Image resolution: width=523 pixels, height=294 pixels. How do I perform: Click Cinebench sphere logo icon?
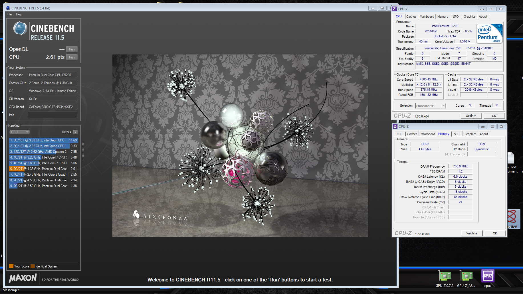pos(20,29)
